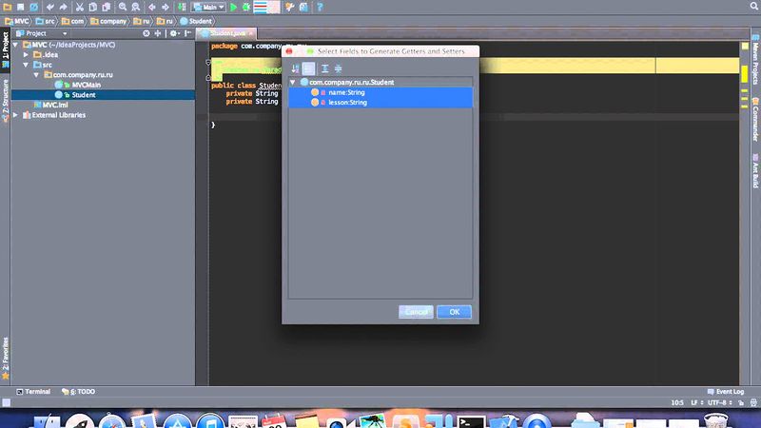Viewport: 761px width, 428px height.
Task: Switch to the Student.java editor tab
Action: pyautogui.click(x=224, y=33)
